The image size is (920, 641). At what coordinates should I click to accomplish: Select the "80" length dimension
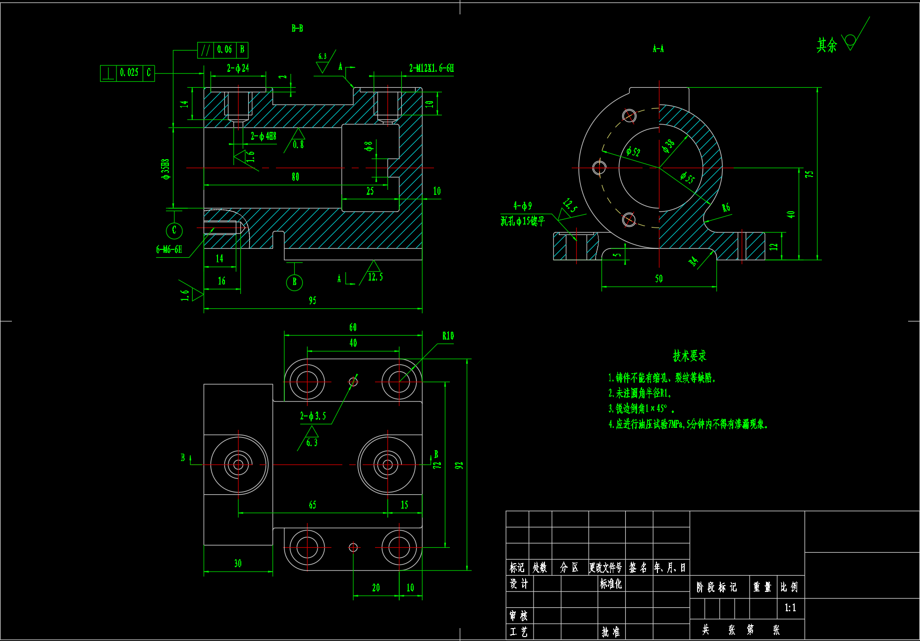tap(295, 177)
